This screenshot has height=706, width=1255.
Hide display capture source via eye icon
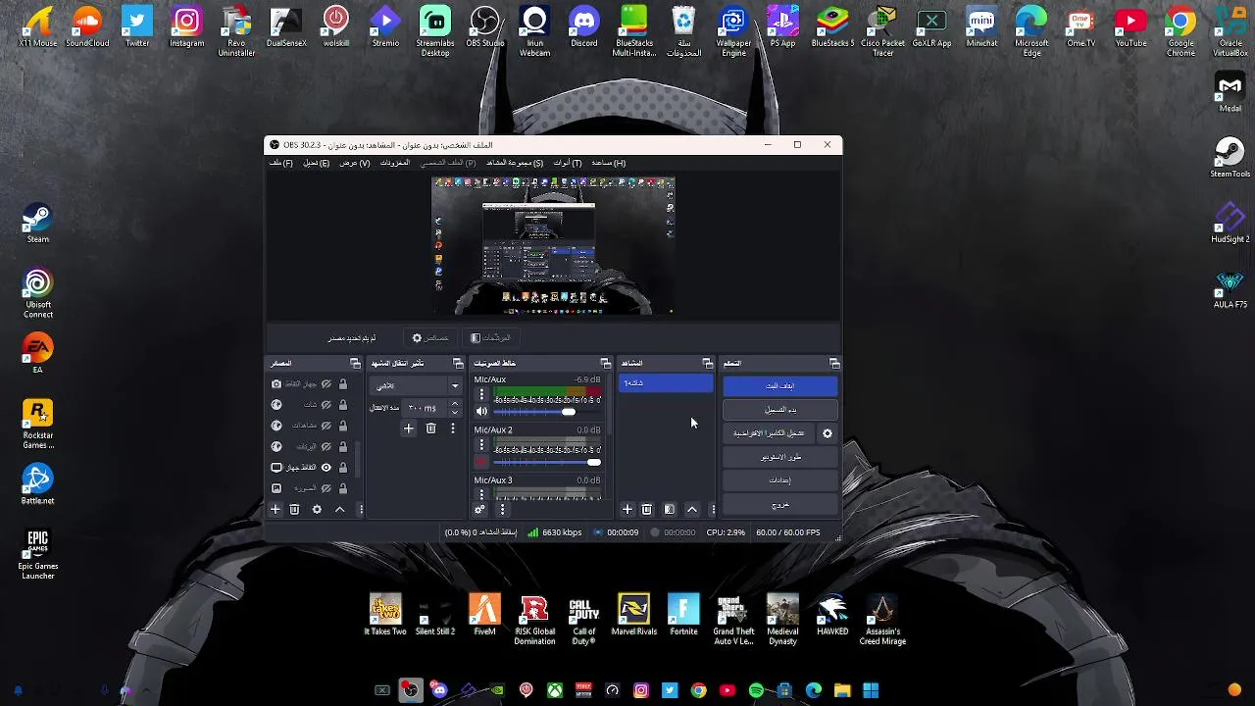tap(326, 468)
